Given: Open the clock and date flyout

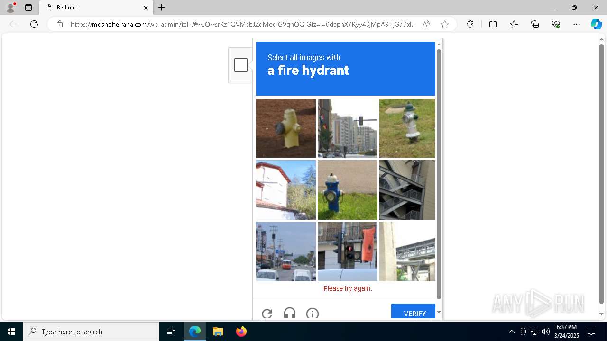Looking at the screenshot, I should tap(567, 332).
